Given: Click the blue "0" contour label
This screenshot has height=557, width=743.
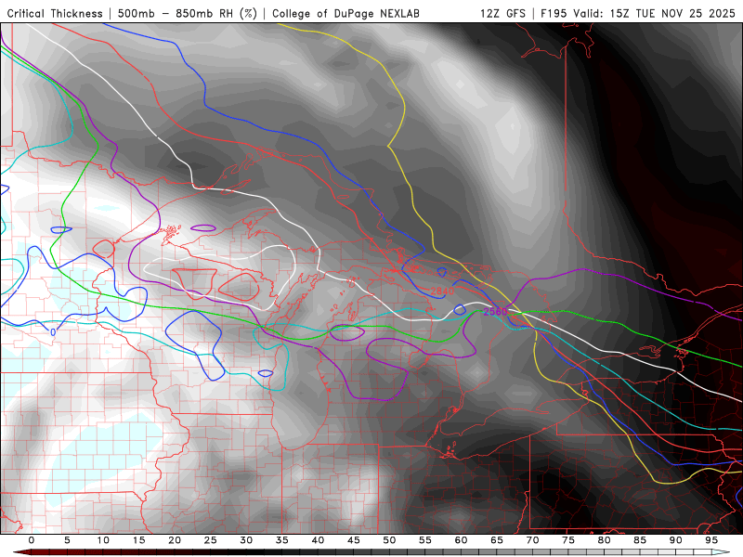Looking at the screenshot, I should [53, 332].
